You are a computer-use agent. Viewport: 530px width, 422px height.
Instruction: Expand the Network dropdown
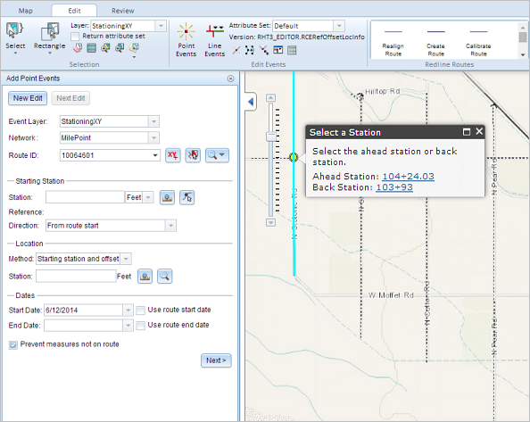tap(153, 138)
